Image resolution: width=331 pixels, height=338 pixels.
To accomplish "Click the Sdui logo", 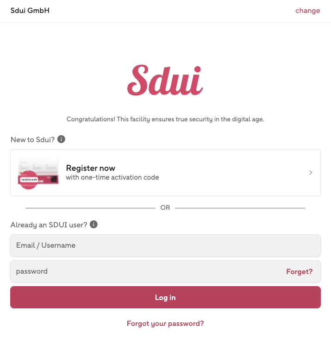I will (x=165, y=80).
